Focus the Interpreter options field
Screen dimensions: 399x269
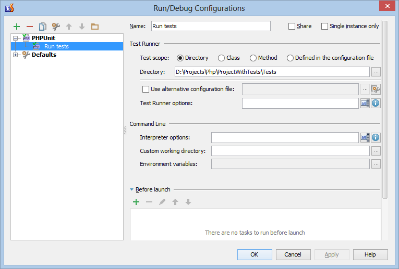285,137
